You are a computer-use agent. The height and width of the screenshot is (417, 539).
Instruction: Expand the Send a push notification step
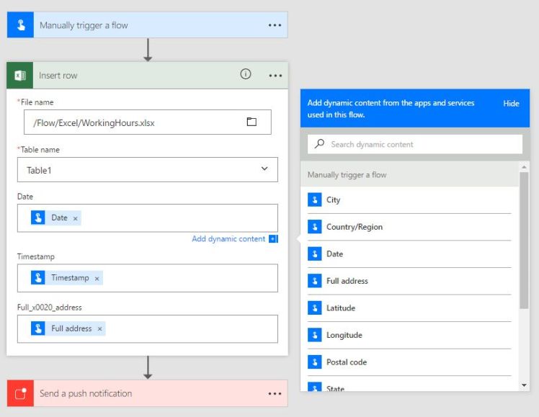[144, 394]
